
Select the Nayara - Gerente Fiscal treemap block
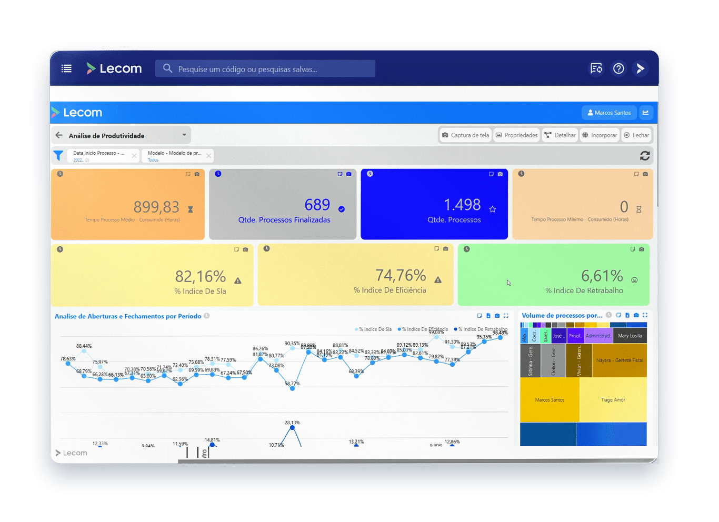(620, 360)
